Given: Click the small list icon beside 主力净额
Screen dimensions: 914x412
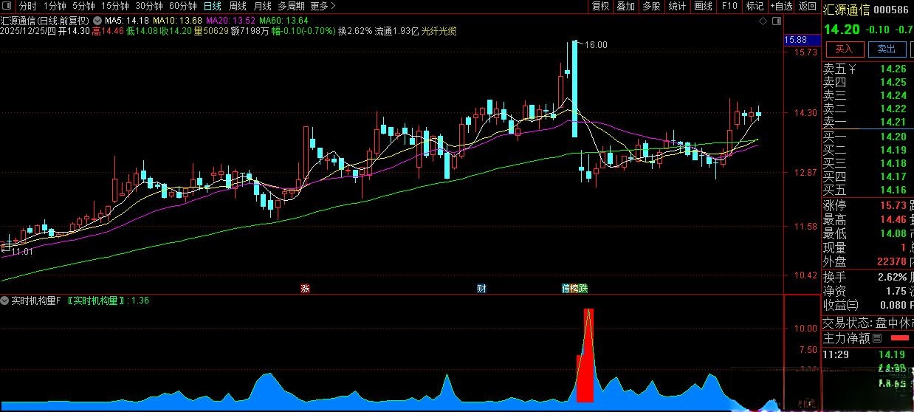Looking at the screenshot, I should [x=877, y=339].
